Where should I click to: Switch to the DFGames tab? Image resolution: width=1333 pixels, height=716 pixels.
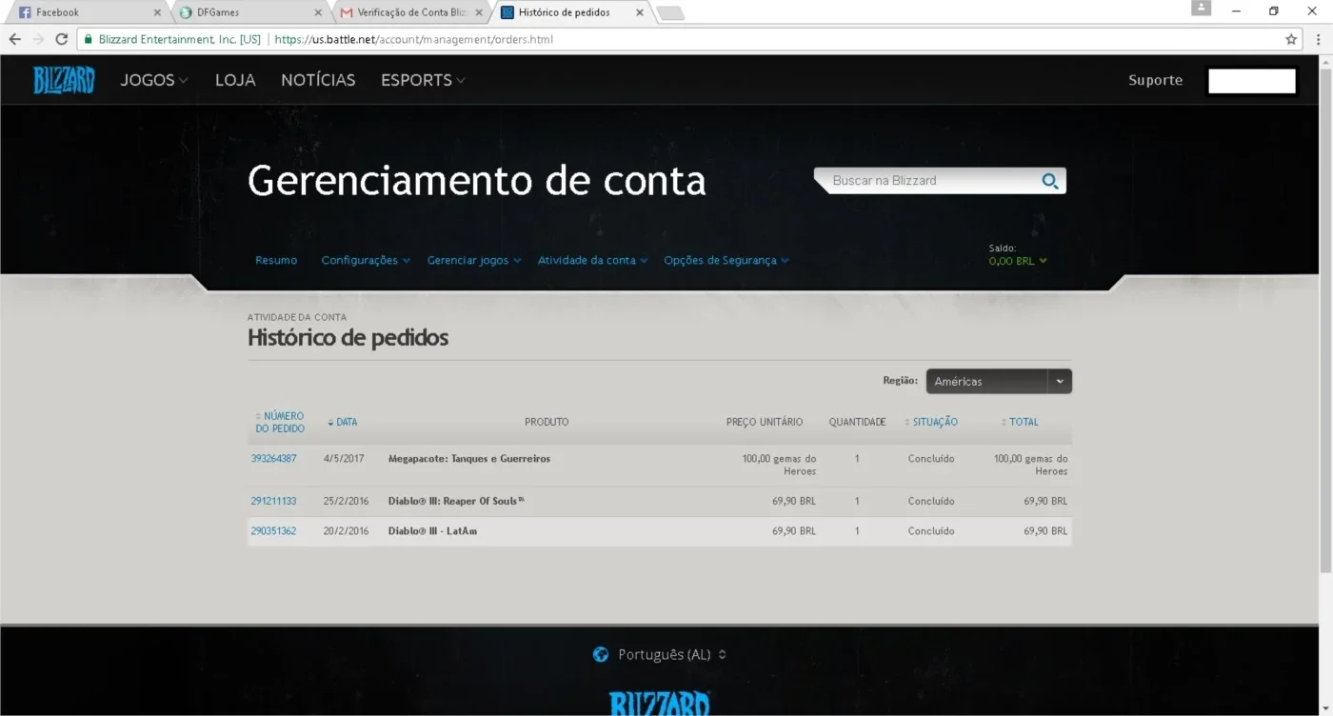pos(249,12)
